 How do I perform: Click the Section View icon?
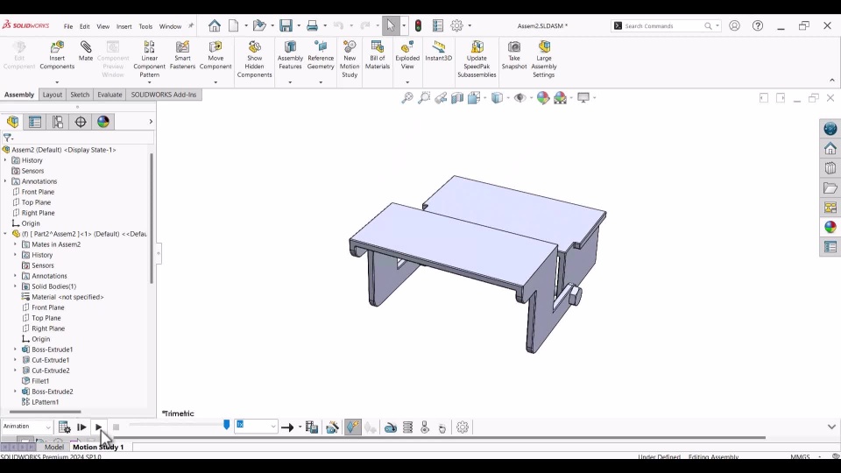coord(457,97)
